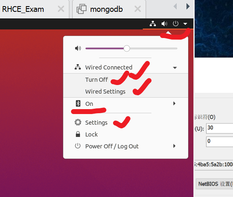Click the speaker icon beside volume slider

click(78, 48)
